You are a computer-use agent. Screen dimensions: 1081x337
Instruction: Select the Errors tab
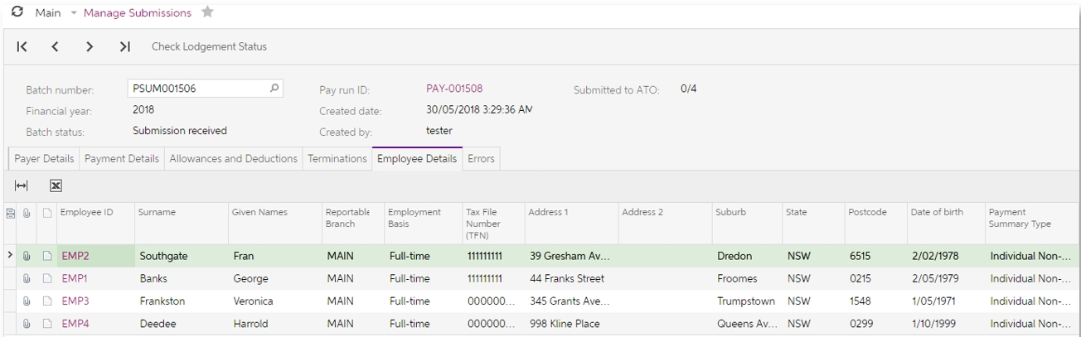[481, 158]
